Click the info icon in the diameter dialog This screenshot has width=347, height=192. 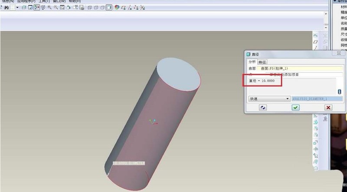pyautogui.click(x=340, y=92)
